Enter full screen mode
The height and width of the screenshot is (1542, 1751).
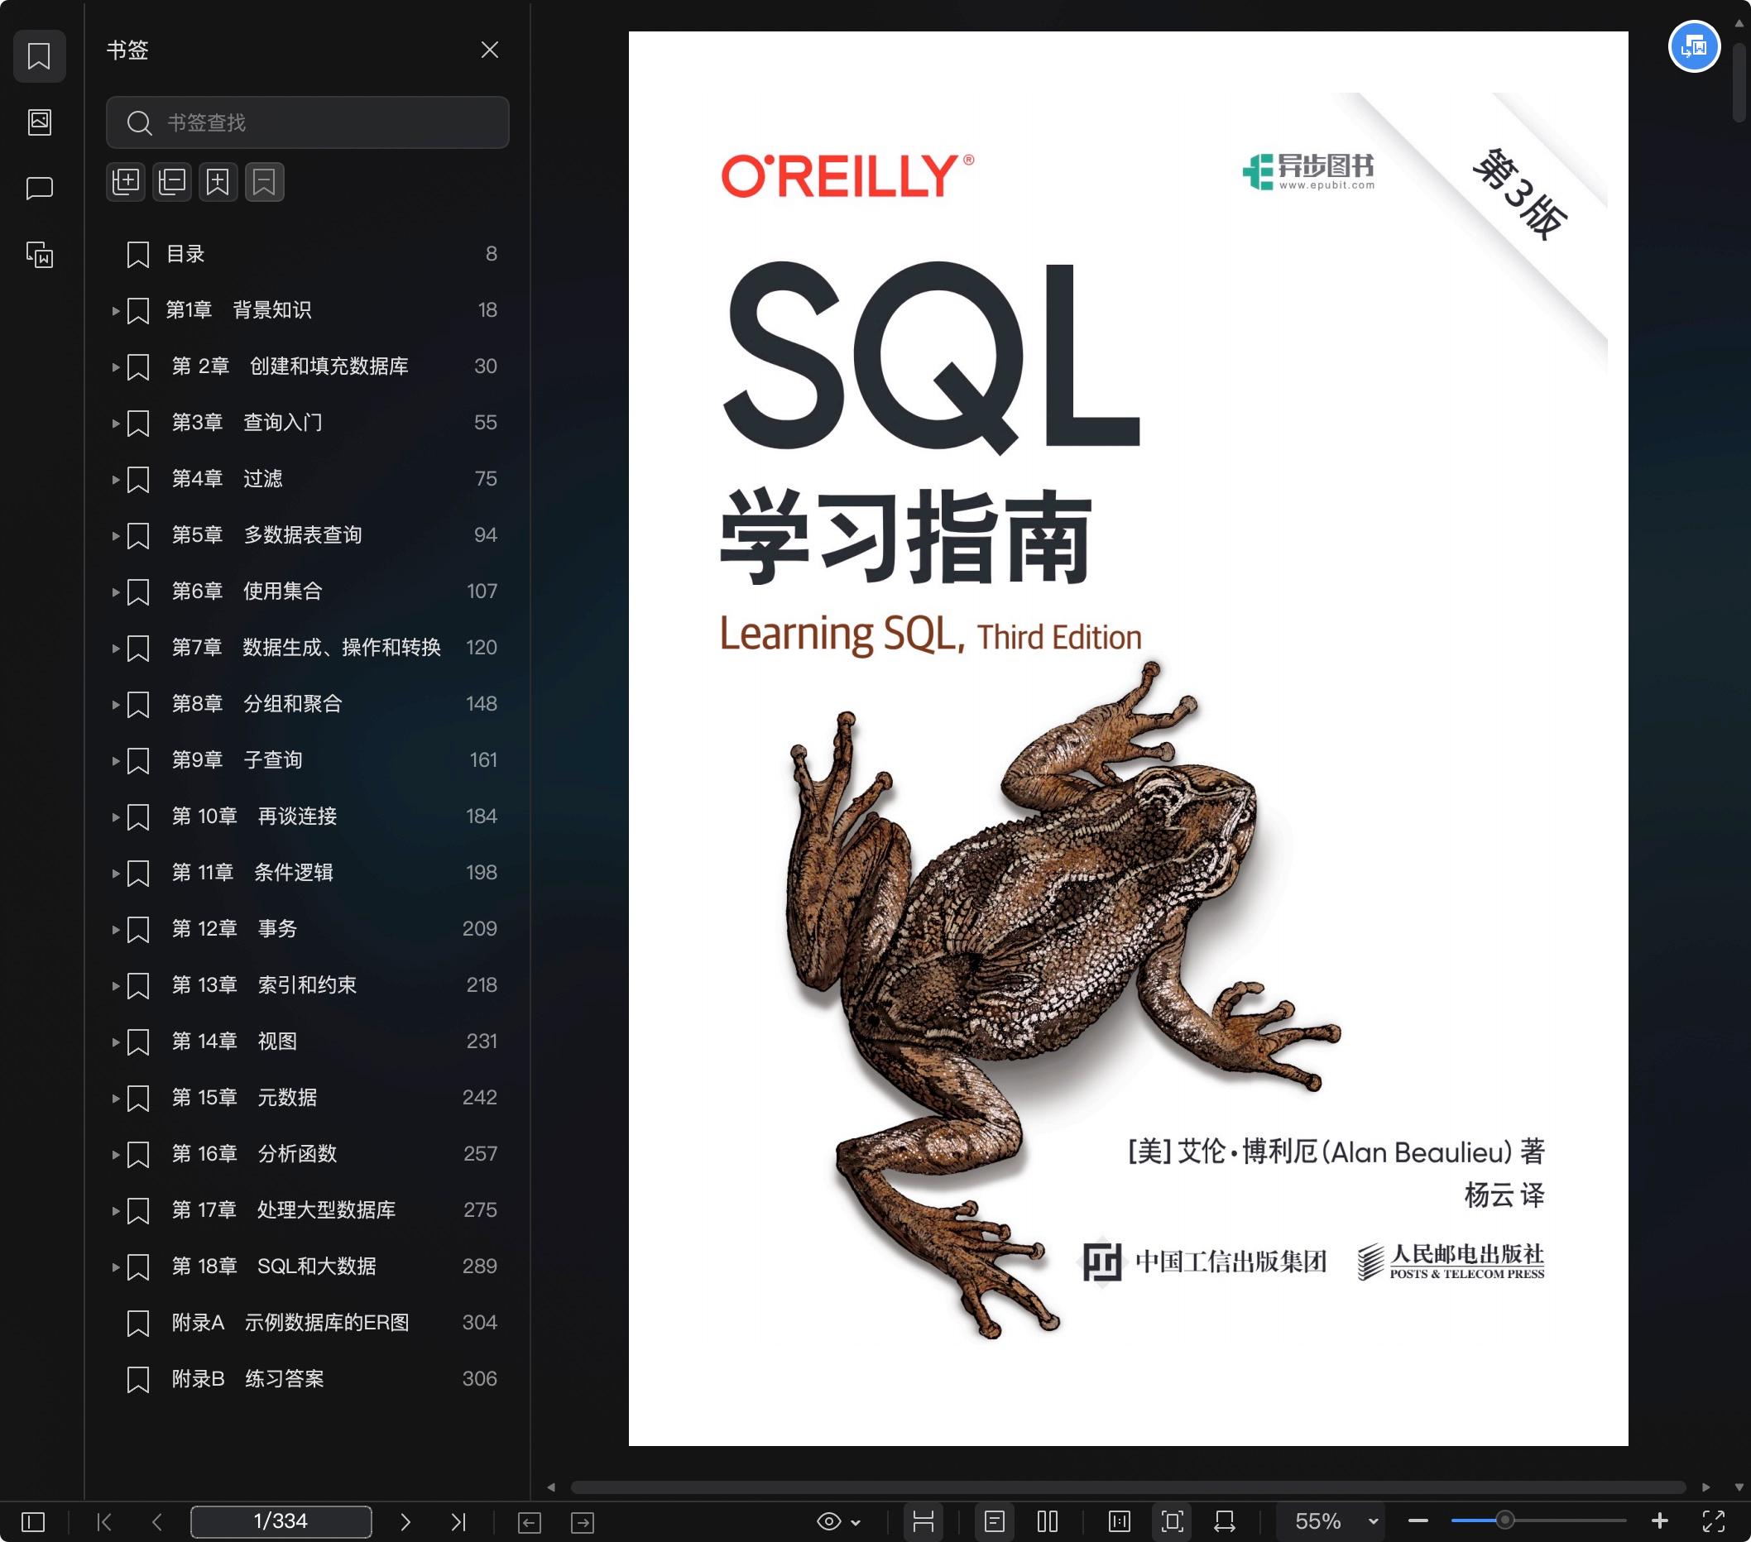click(1713, 1521)
